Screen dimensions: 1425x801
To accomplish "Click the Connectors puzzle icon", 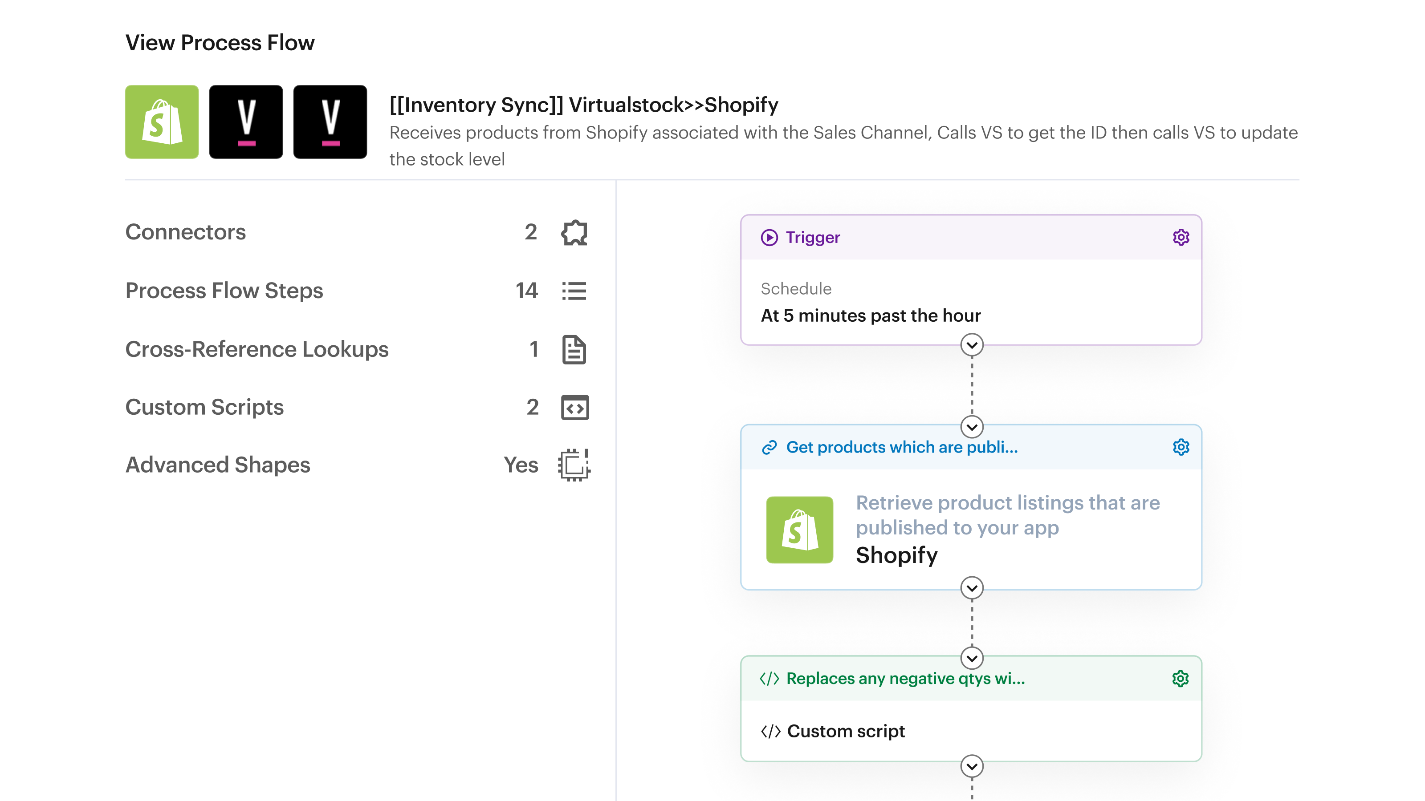I will coord(574,232).
